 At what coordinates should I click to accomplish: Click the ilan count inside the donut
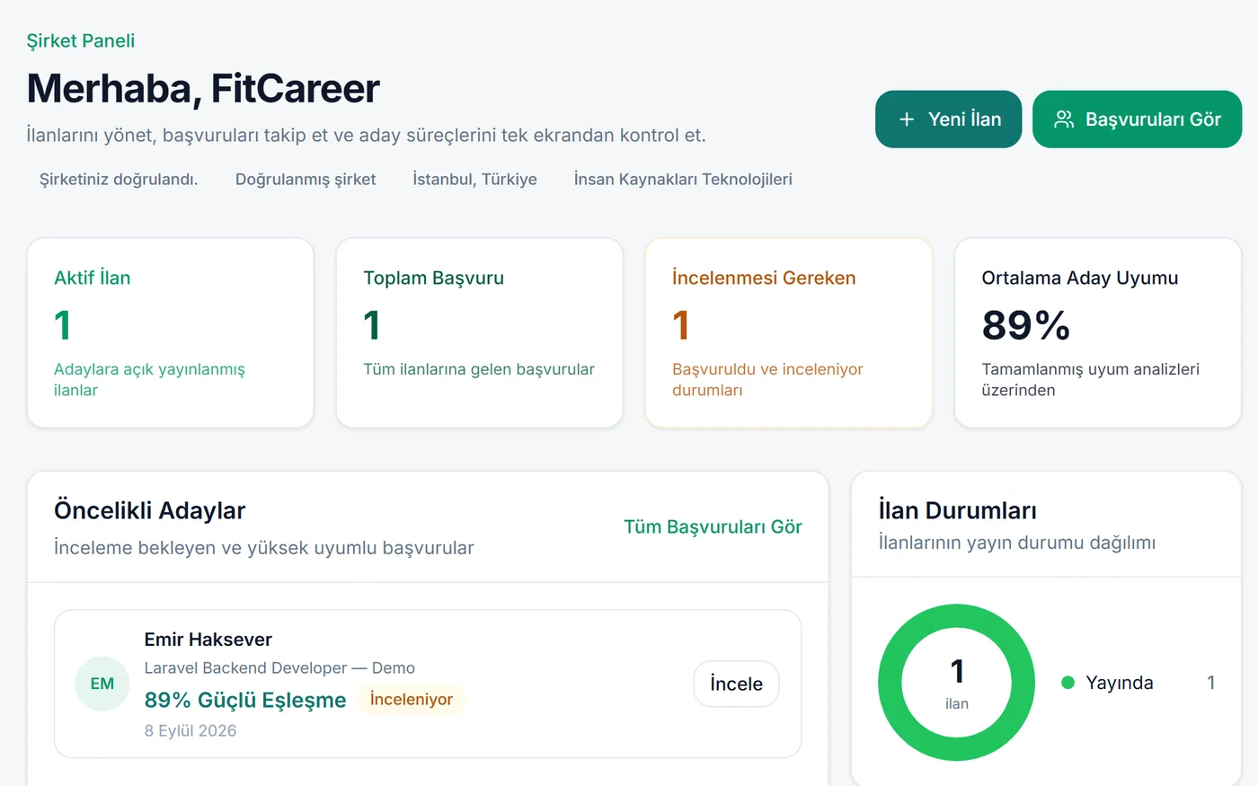(957, 683)
